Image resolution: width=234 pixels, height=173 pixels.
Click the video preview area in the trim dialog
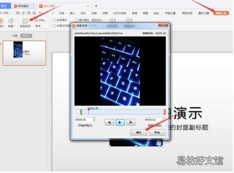coord(120,71)
